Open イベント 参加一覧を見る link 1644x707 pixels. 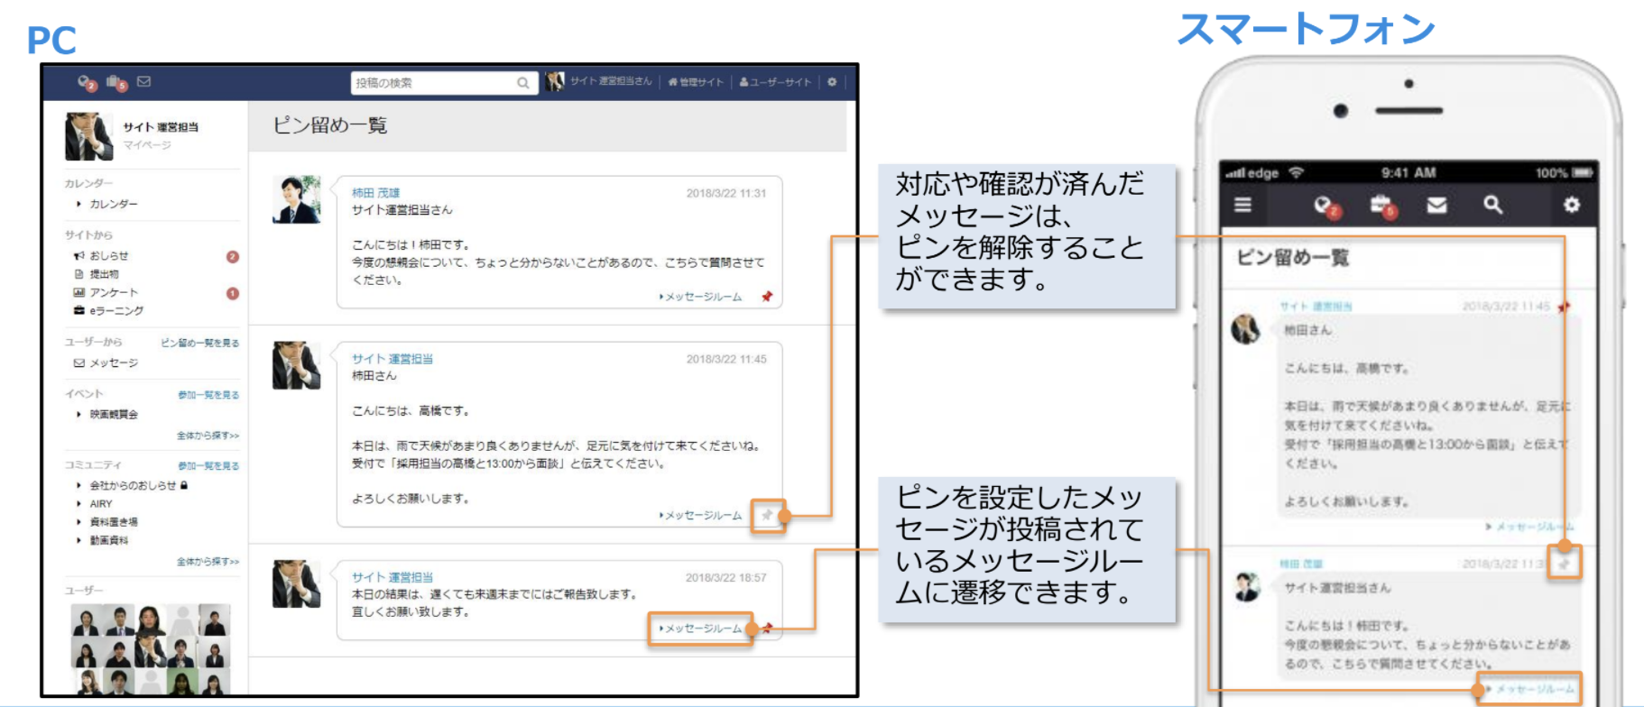click(208, 395)
